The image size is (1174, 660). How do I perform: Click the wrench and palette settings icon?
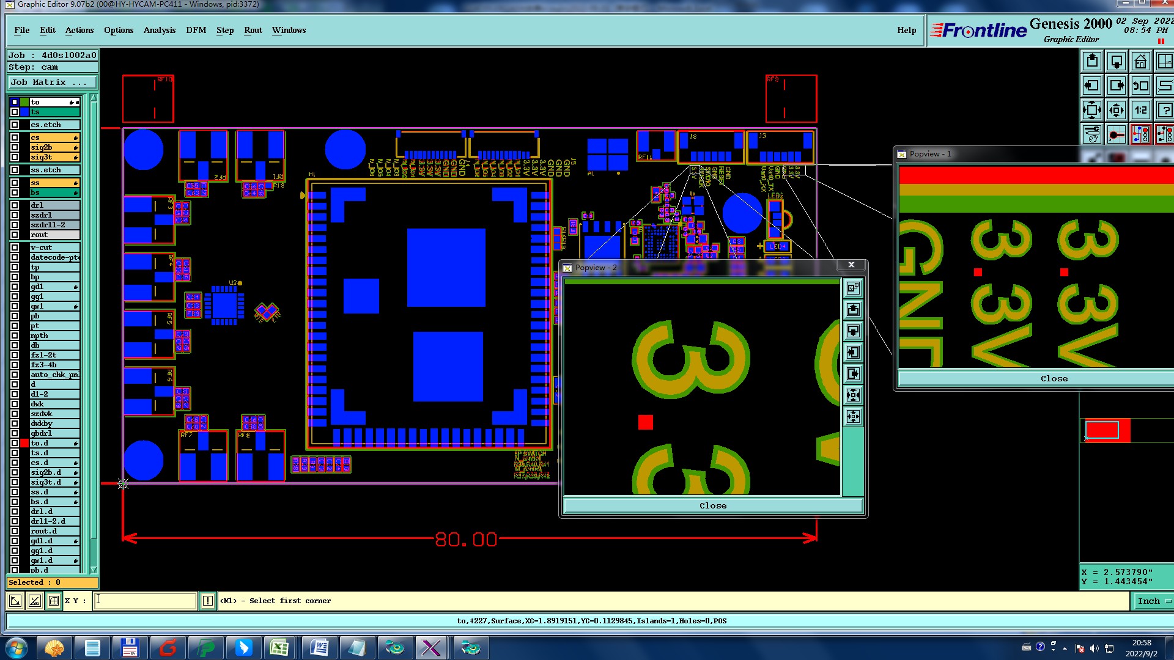tap(1092, 134)
